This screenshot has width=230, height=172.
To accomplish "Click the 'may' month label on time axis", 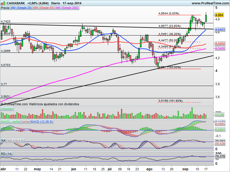I will coord(37,169).
